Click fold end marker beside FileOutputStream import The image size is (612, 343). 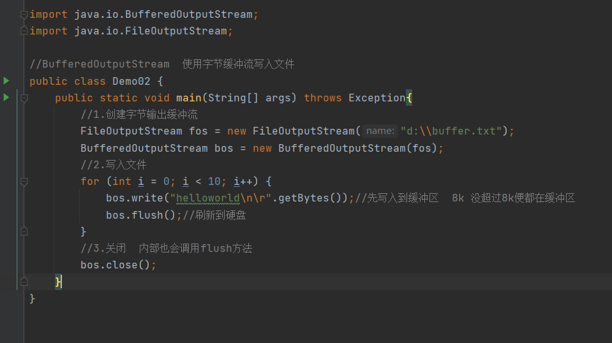pyautogui.click(x=24, y=31)
